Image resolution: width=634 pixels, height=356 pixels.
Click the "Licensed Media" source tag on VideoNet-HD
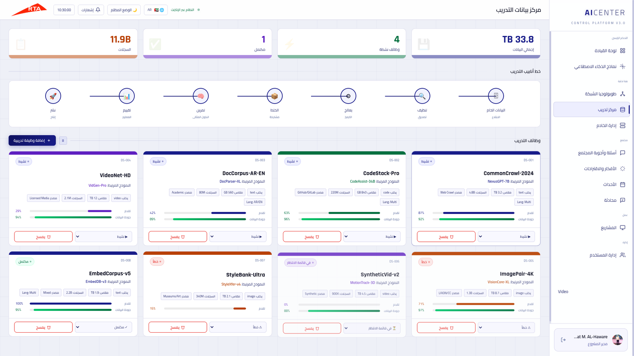click(43, 198)
